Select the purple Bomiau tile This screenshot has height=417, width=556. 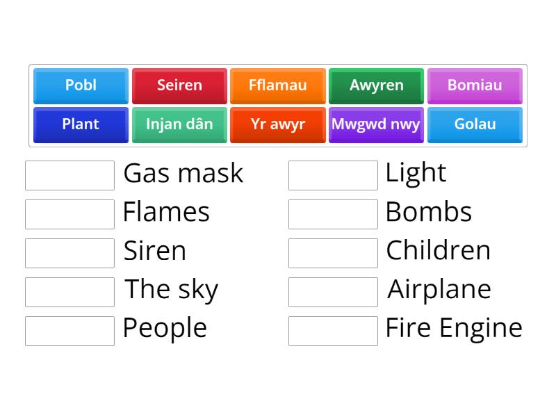point(475,85)
